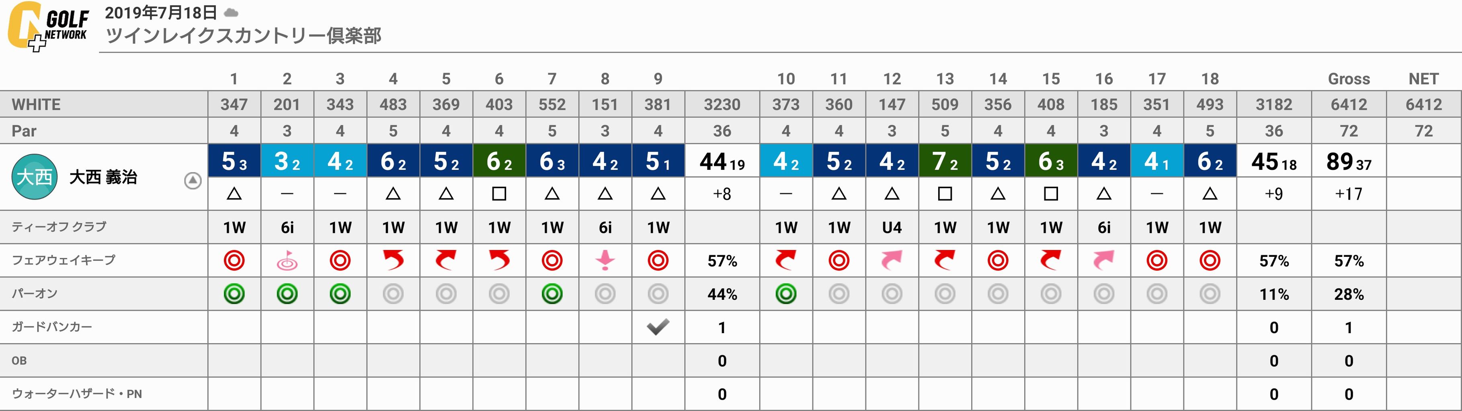Click hole 1 green par-on indicator
The image size is (1462, 411).
click(234, 294)
